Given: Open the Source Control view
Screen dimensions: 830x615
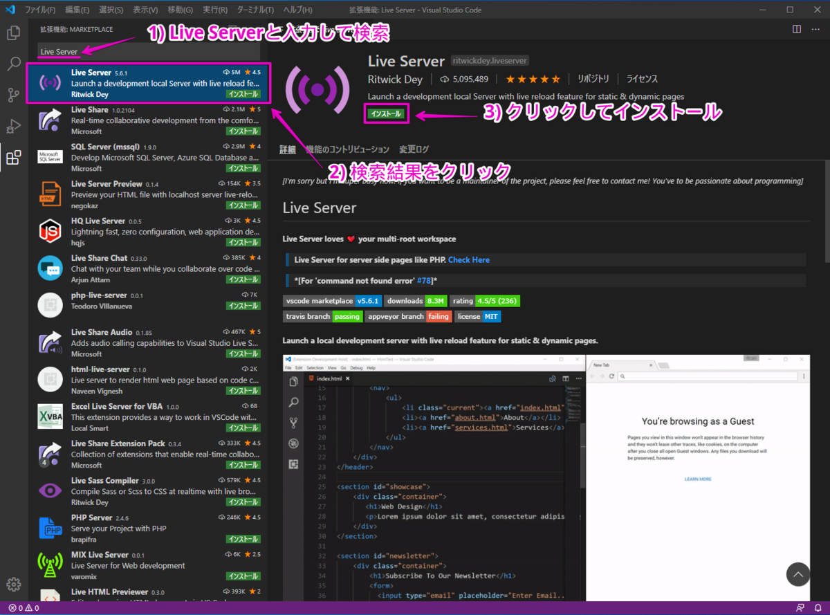Looking at the screenshot, I should click(13, 95).
